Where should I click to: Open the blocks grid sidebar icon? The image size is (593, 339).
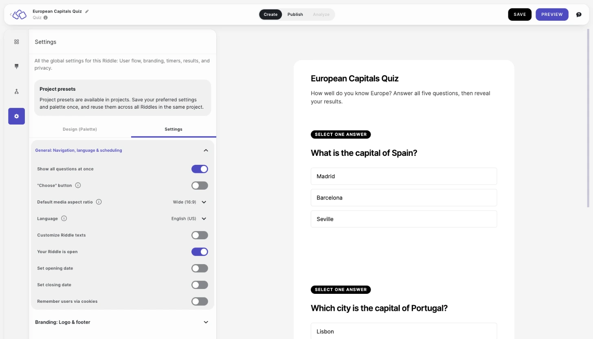pyautogui.click(x=17, y=42)
